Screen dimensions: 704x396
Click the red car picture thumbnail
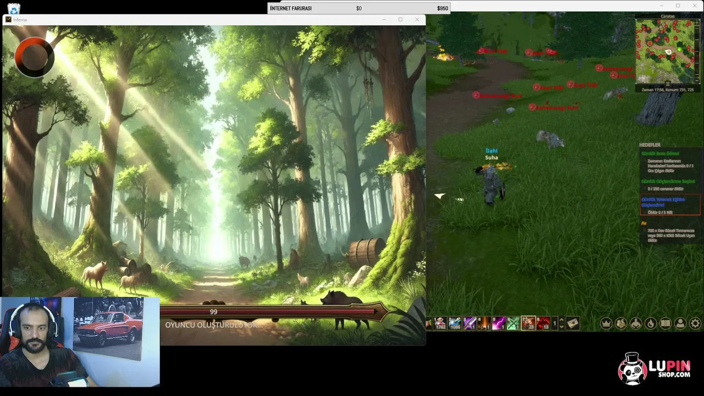[108, 328]
